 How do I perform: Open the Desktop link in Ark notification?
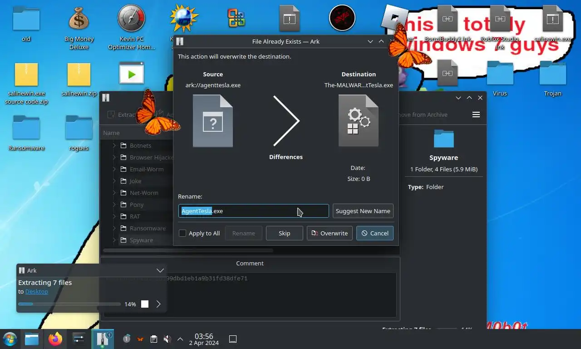[x=37, y=292]
